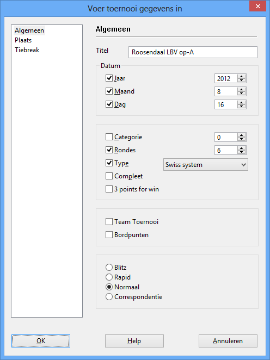Decrease the Rondes spinner value
270x360 pixels.
click(241, 152)
